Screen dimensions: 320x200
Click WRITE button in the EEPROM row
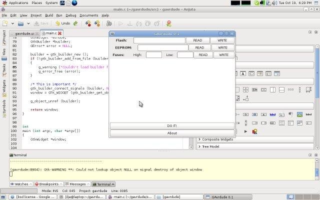(222, 47)
